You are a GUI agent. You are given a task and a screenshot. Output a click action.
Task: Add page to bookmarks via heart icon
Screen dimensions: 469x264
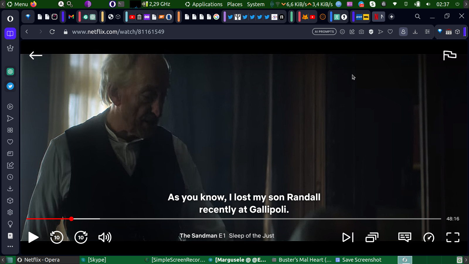tap(390, 32)
